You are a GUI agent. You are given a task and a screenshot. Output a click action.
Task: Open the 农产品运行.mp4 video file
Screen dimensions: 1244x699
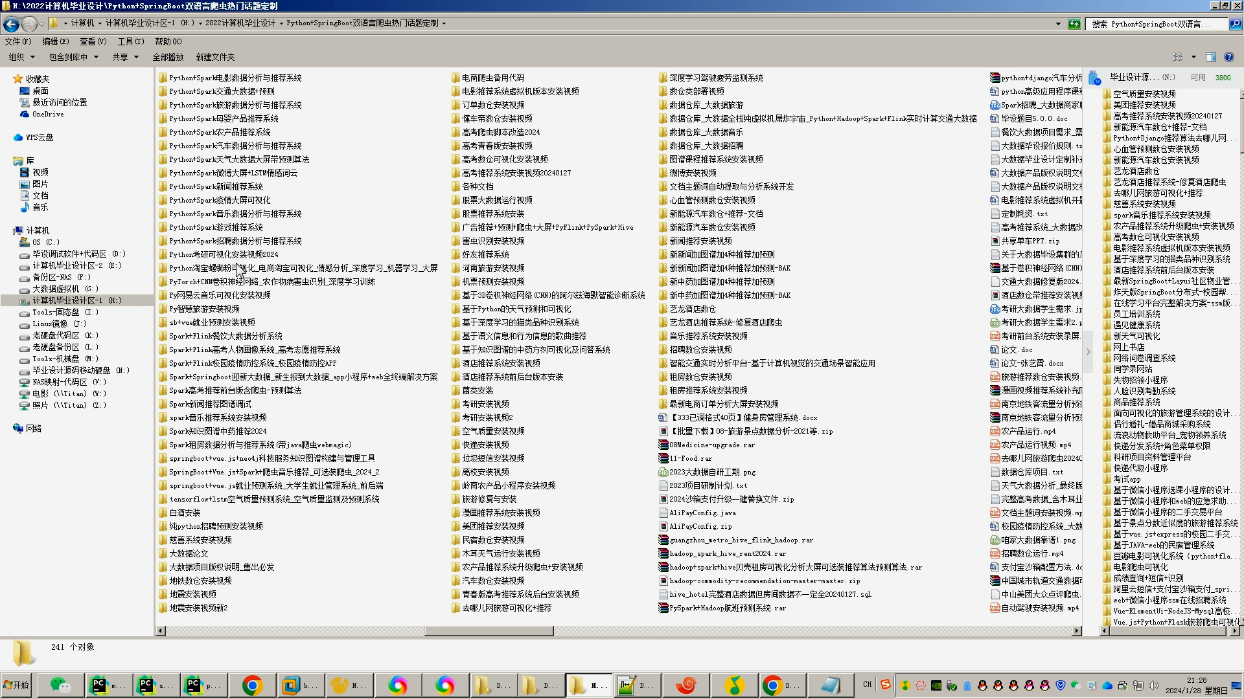coord(1028,431)
